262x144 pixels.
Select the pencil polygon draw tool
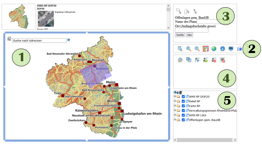180,60
